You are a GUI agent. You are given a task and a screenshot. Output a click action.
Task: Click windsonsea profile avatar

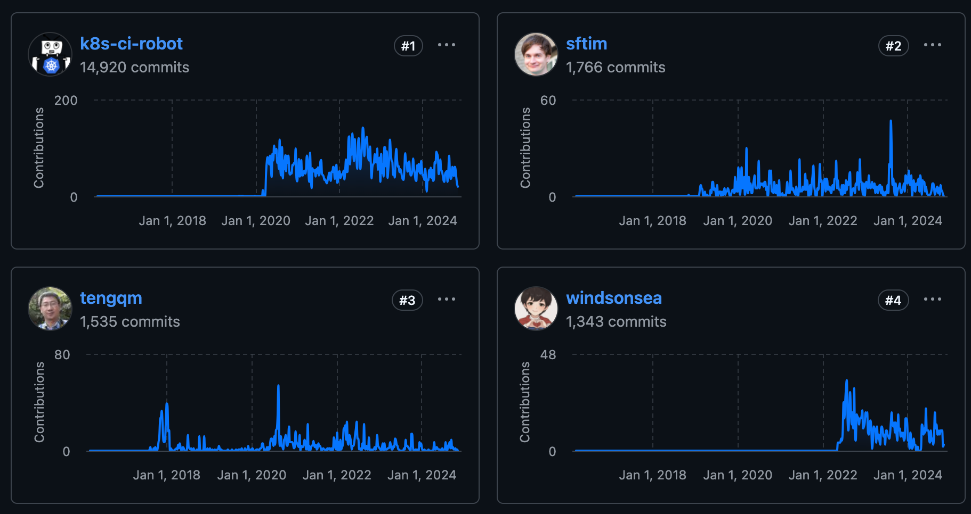536,309
